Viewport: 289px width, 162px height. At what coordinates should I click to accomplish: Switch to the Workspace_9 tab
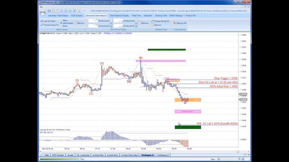click(163, 155)
